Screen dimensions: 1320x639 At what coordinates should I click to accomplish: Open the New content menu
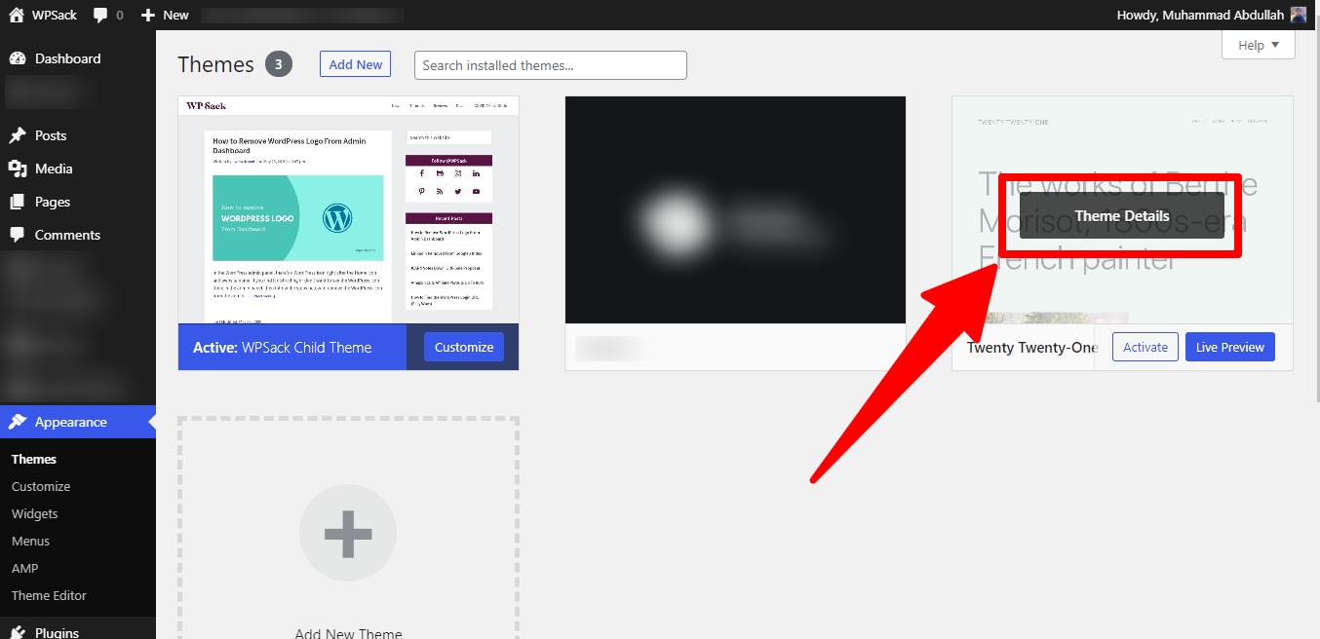[x=165, y=15]
